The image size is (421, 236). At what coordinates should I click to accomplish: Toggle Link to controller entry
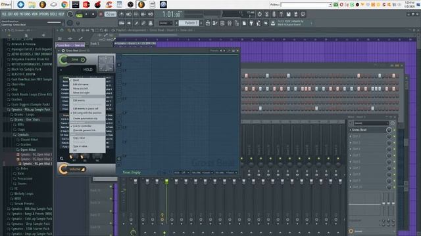click(87, 126)
